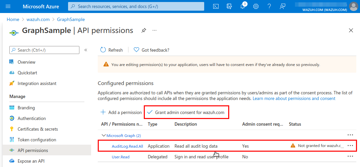Screen dimensions: 360x167
Task: Open Directories and subscriptions filter icon
Action: pos(229,6)
